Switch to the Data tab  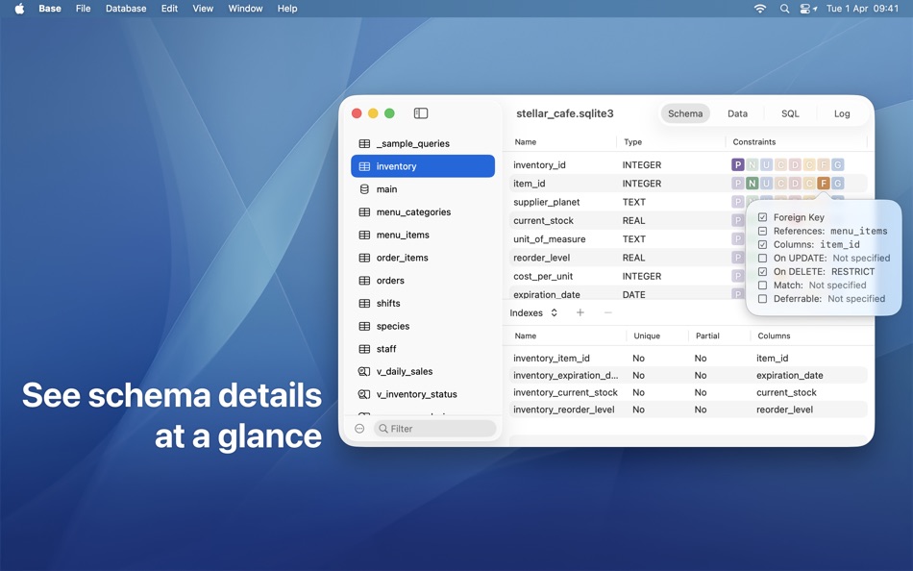[737, 112]
